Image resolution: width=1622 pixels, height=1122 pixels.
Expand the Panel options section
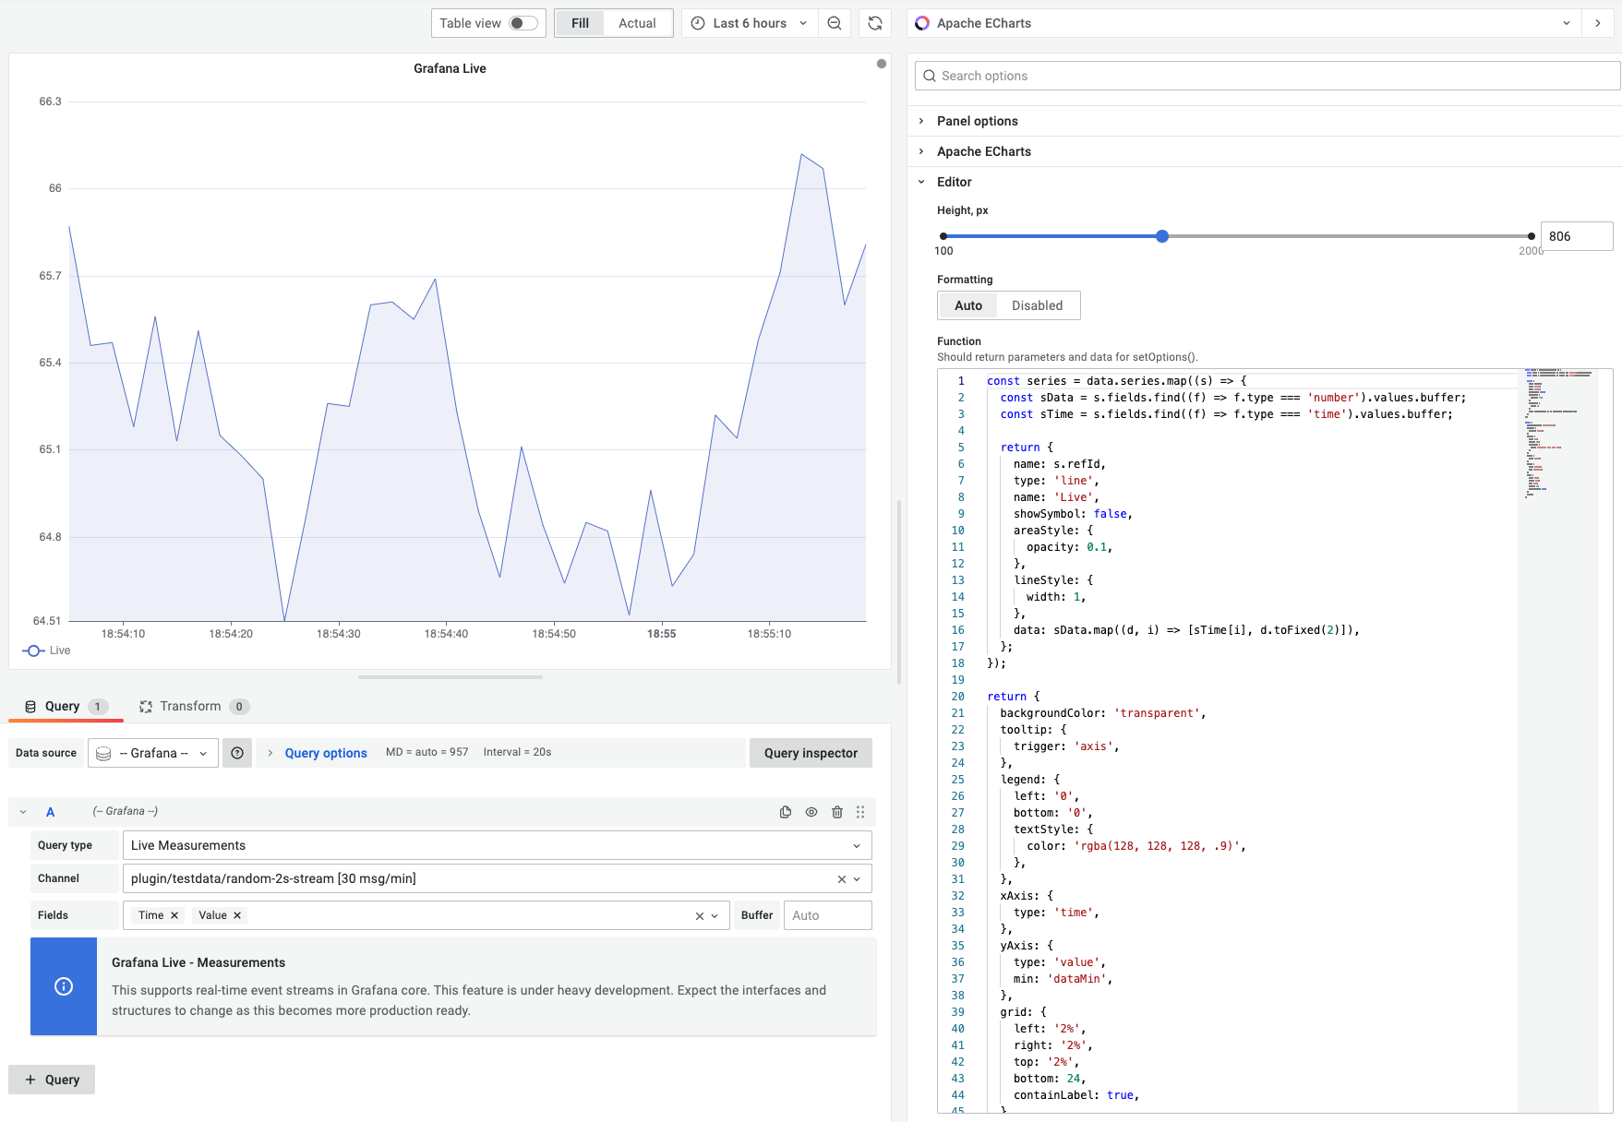pos(978,121)
